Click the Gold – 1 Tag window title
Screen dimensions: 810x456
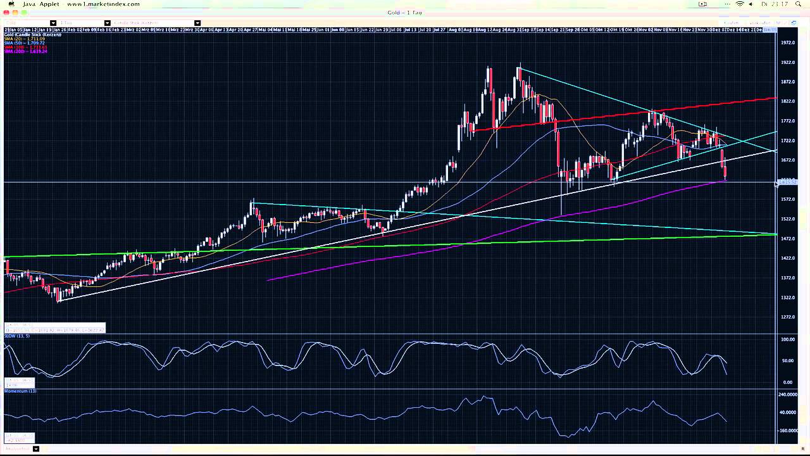point(405,13)
